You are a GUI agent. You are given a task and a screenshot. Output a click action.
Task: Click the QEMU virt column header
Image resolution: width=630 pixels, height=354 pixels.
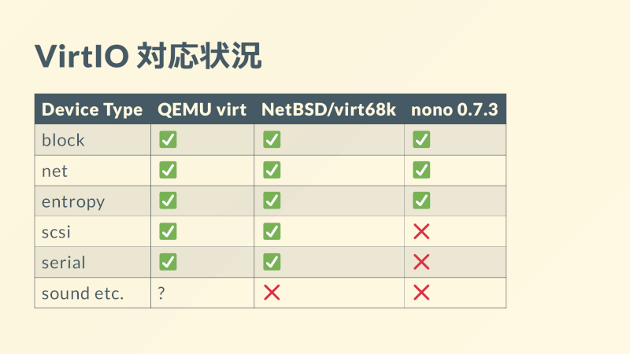point(202,109)
